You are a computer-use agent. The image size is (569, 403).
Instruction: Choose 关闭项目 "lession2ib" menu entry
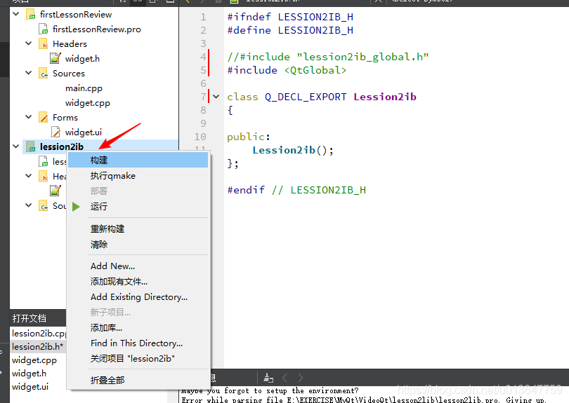[138, 358]
